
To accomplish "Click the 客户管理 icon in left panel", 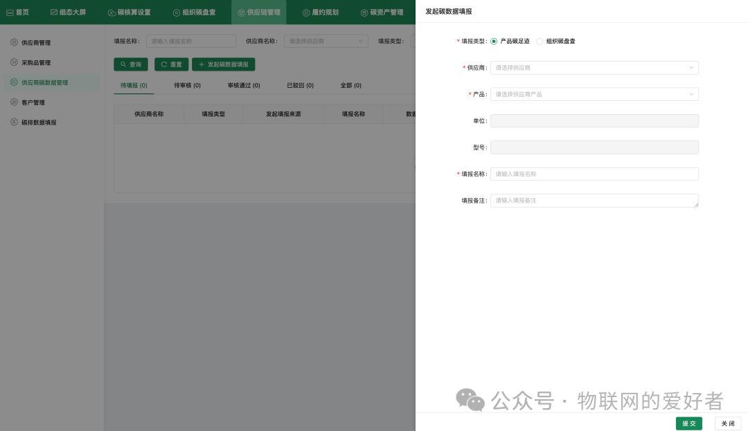I will [x=13, y=102].
